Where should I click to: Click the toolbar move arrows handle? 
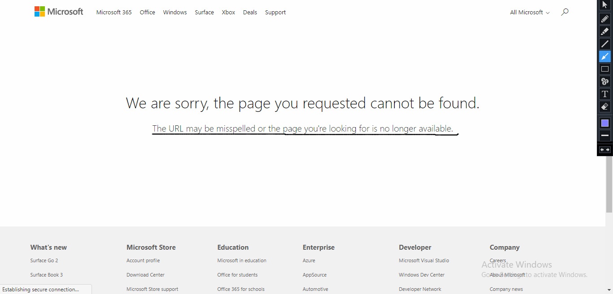[x=604, y=150]
